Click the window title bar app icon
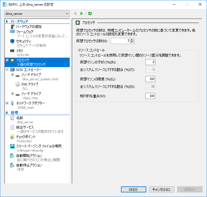 tap(5, 4)
